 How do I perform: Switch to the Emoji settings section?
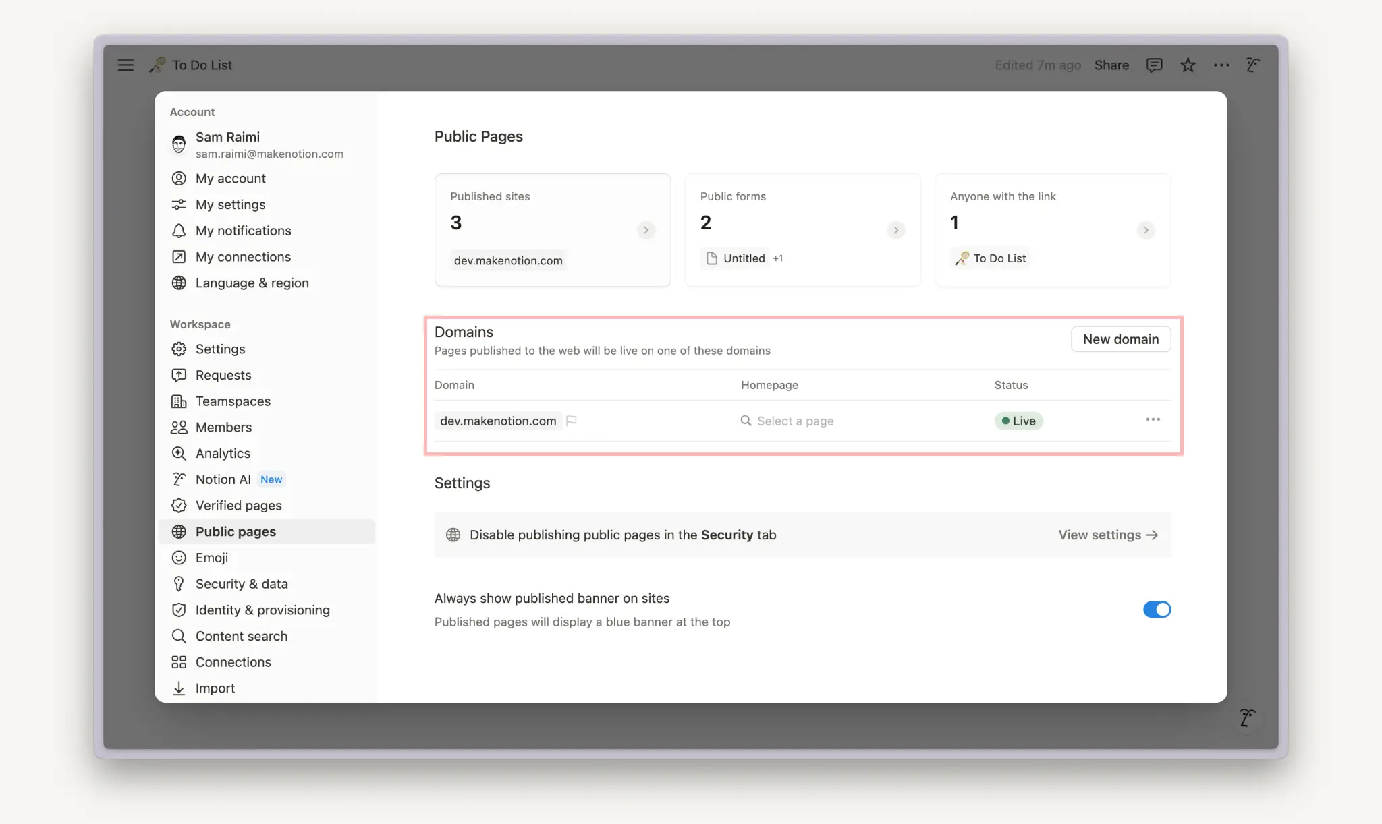(211, 558)
